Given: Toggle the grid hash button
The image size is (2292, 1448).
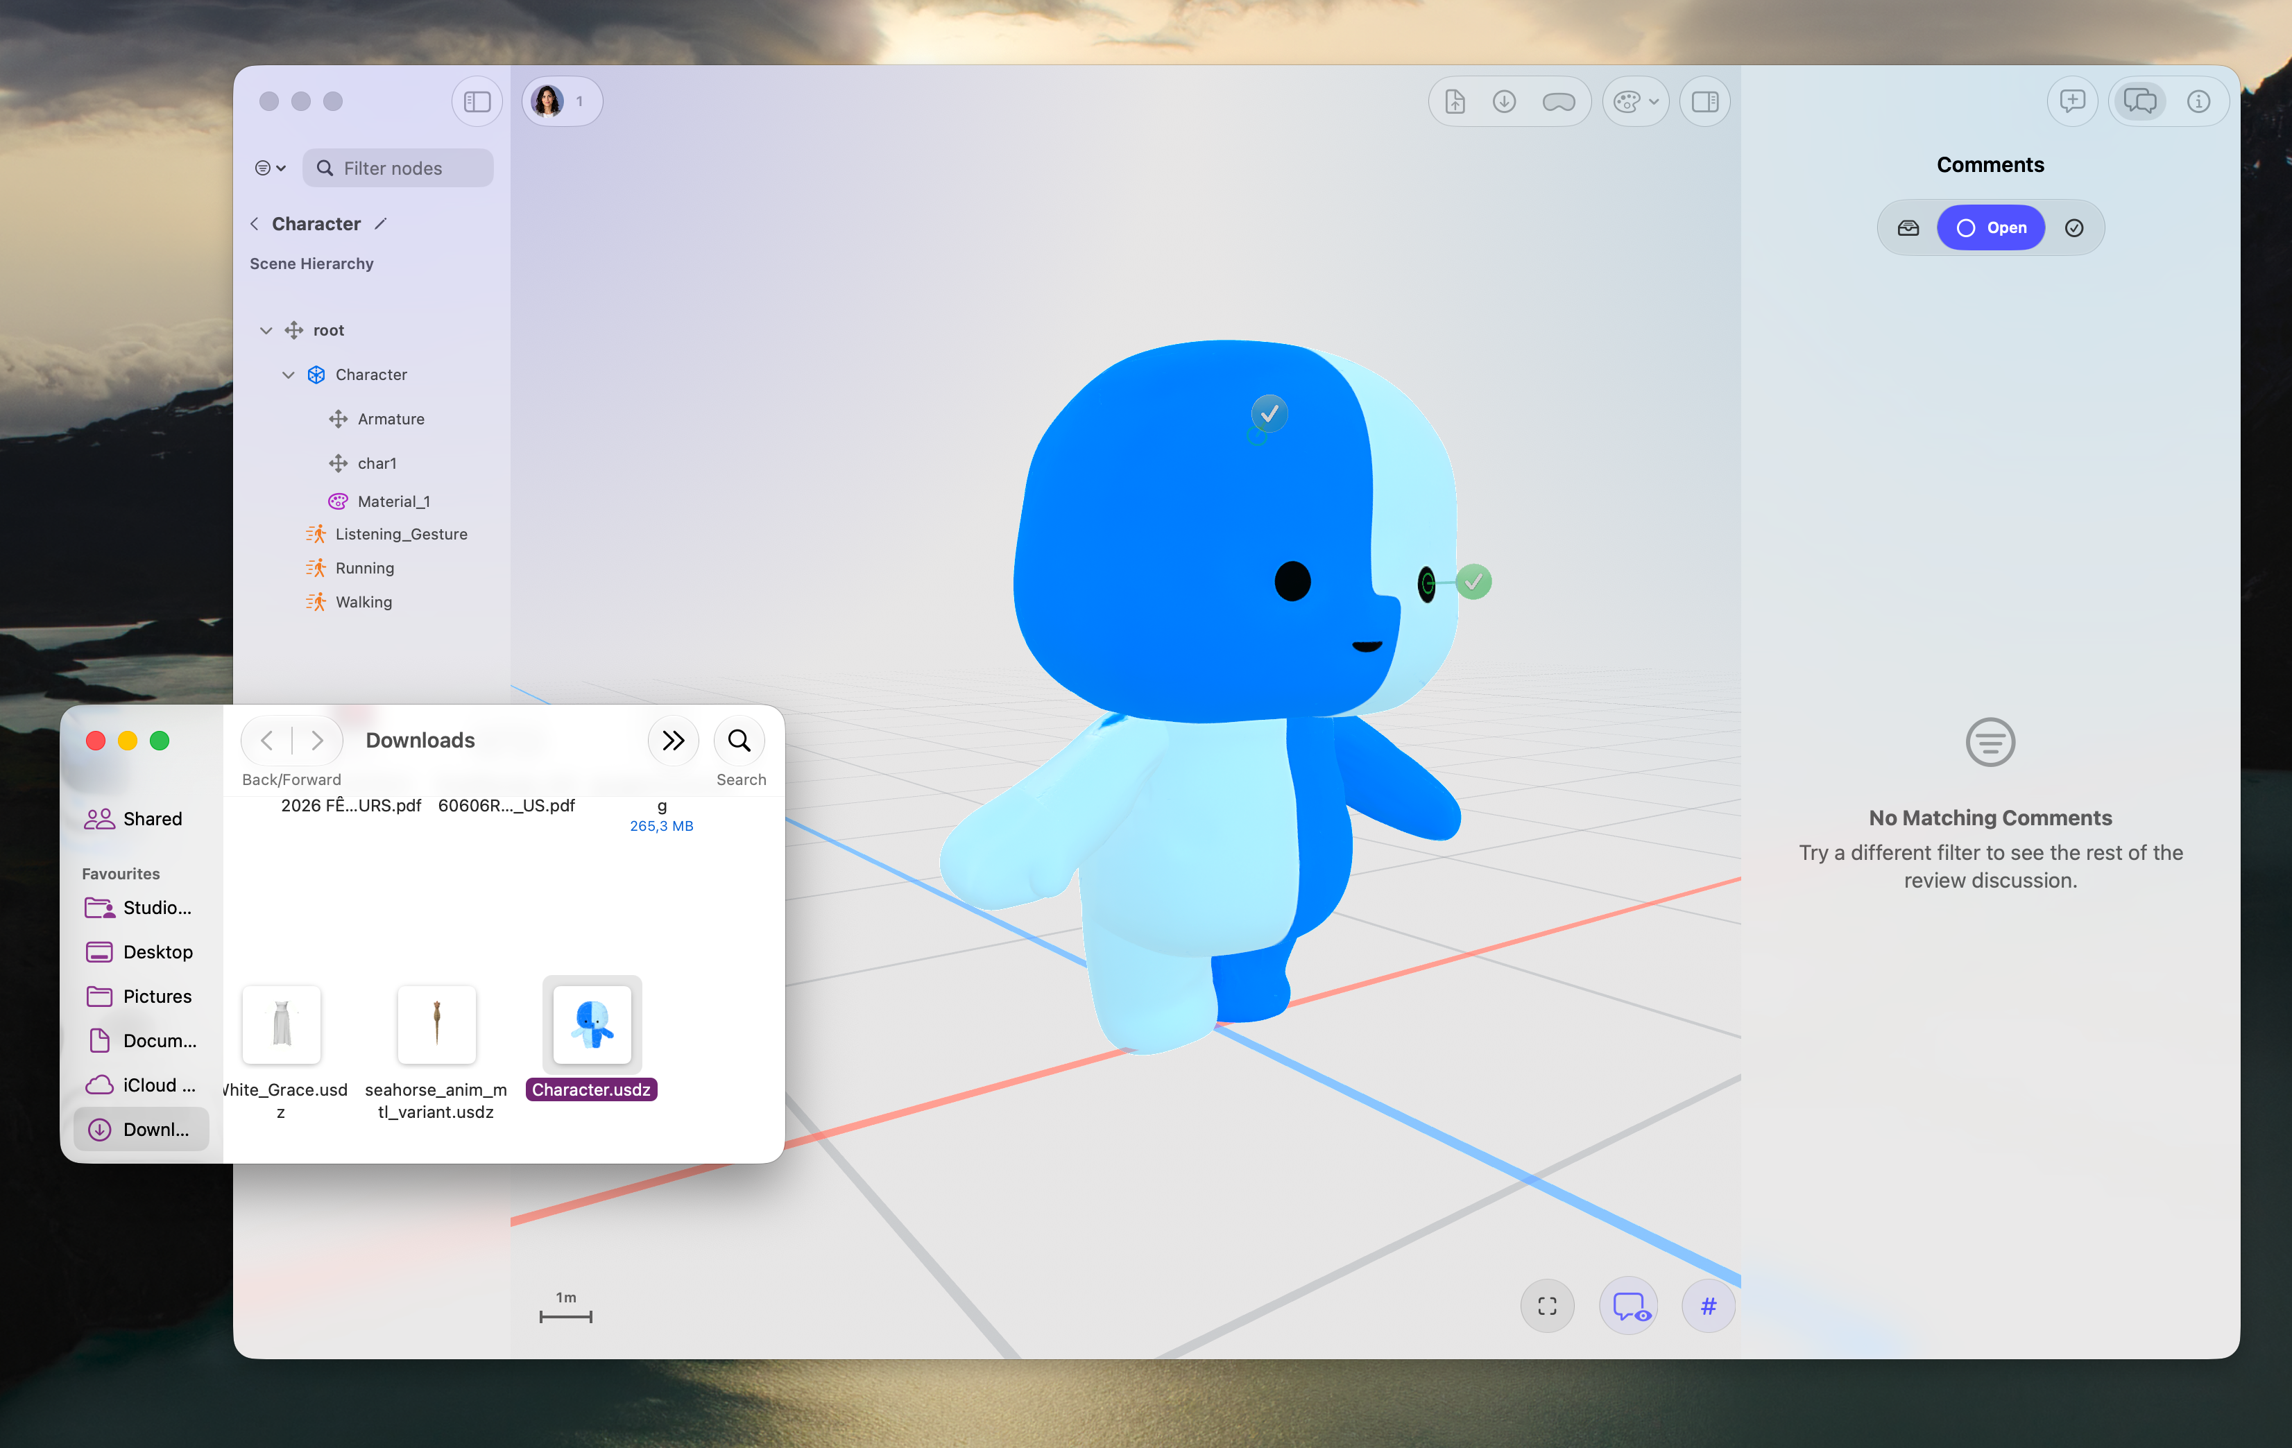Looking at the screenshot, I should (x=1709, y=1307).
